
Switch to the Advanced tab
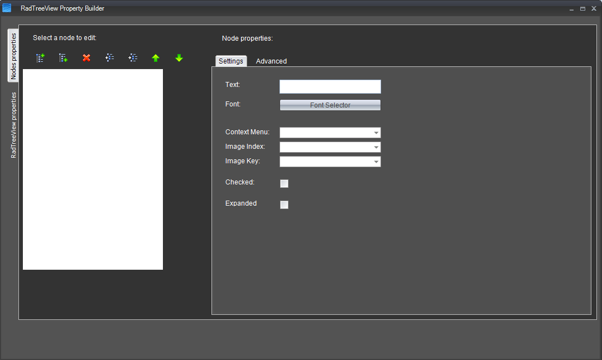coord(272,61)
